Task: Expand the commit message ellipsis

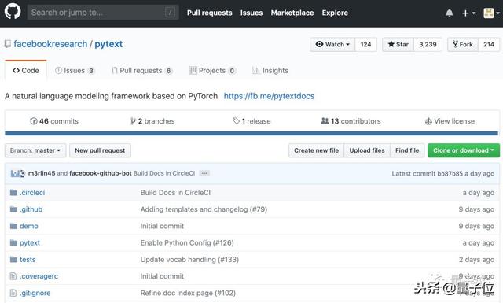Action: pos(204,173)
